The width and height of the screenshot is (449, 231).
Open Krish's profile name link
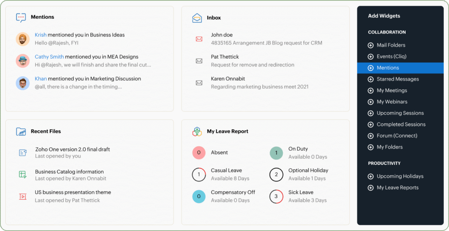pyautogui.click(x=41, y=35)
